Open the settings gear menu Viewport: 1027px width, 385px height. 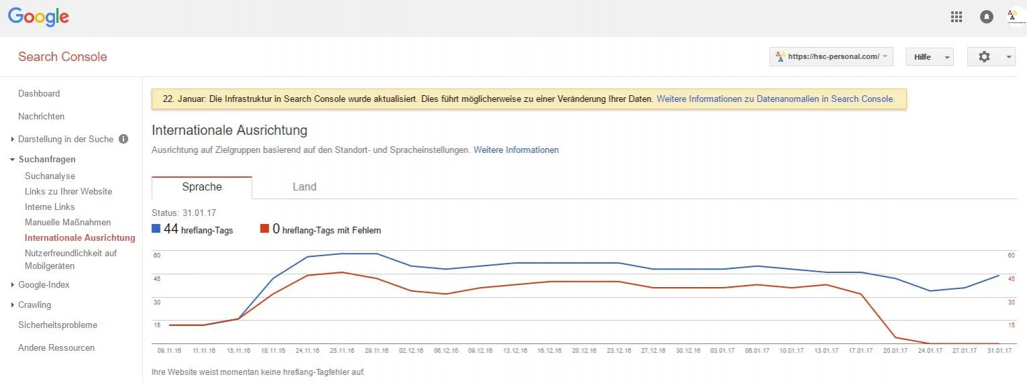pyautogui.click(x=991, y=57)
